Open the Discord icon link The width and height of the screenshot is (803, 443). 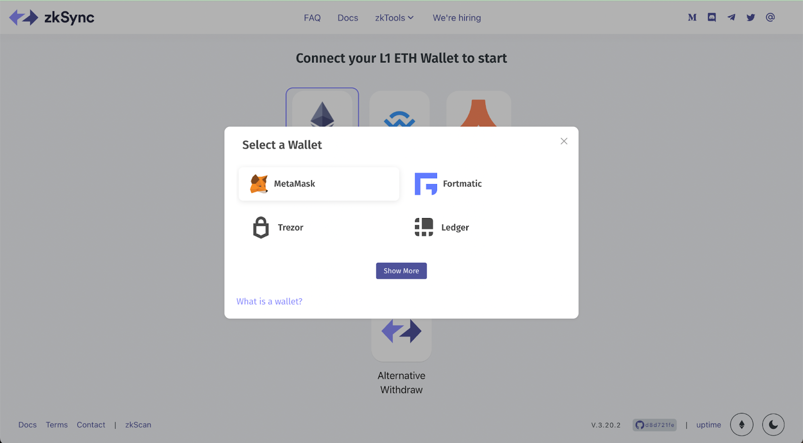[x=712, y=18]
